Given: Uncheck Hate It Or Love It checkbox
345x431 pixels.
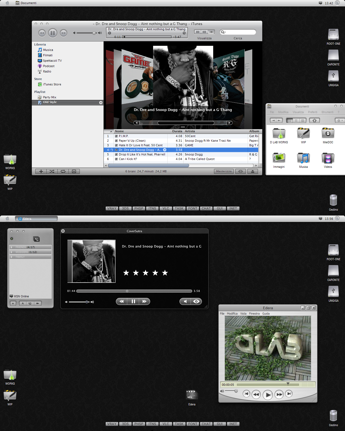Looking at the screenshot, I should [x=116, y=145].
